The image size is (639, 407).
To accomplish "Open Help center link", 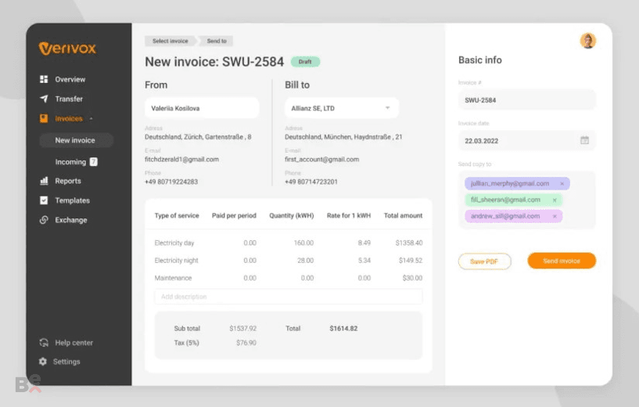I will click(74, 343).
